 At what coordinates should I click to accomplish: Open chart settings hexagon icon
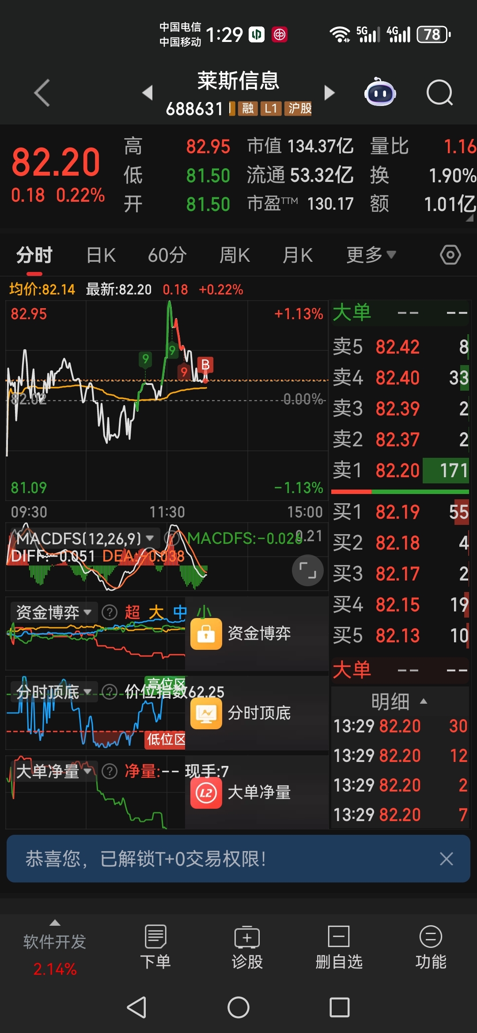(x=450, y=255)
